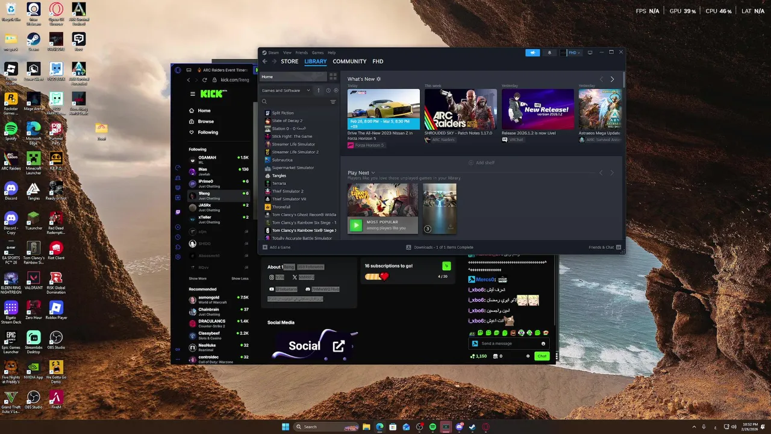Open asmongold's channel in Kick Recommended
The height and width of the screenshot is (434, 771).
coord(219,300)
